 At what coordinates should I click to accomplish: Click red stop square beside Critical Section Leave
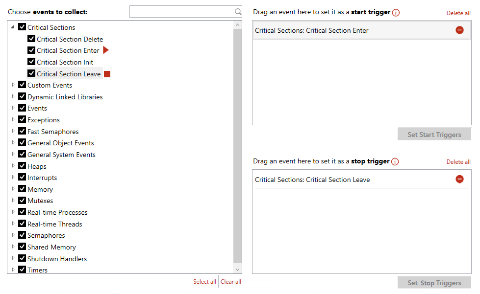pos(107,74)
